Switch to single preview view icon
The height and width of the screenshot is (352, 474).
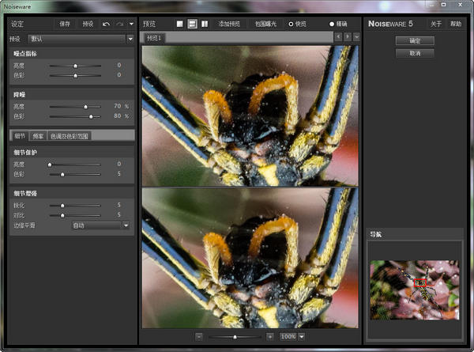(180, 24)
